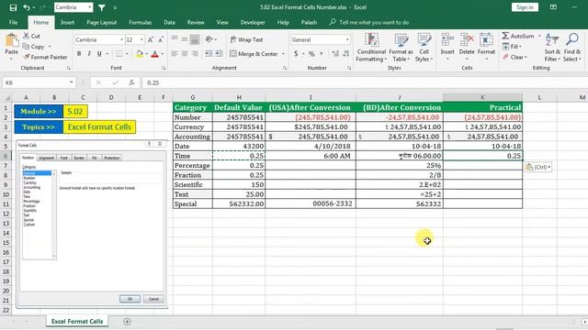Apply accounting dollar number format
Viewport: 588px width, 330px height.
coord(296,54)
